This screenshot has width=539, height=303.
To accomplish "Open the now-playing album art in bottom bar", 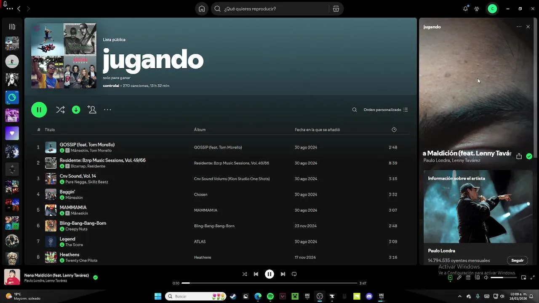I will [12, 277].
